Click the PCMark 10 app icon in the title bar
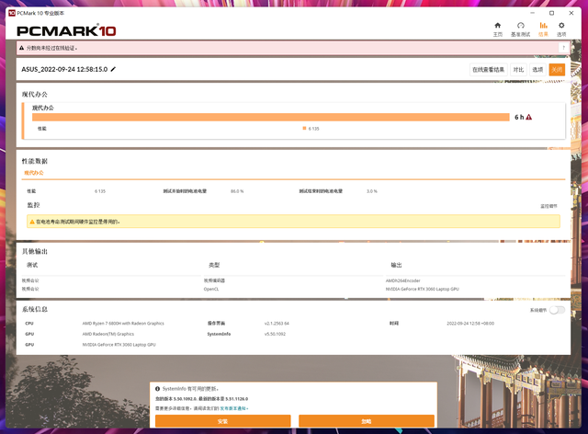The width and height of the screenshot is (588, 434). tap(12, 13)
